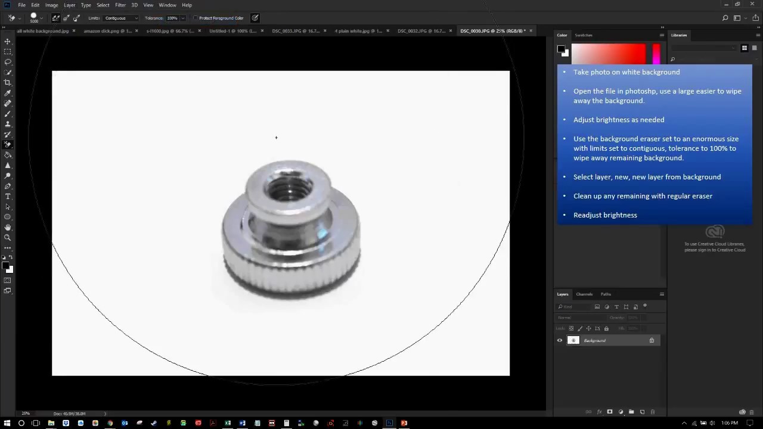Toggle Sampling Once option
The height and width of the screenshot is (429, 763).
(x=66, y=18)
